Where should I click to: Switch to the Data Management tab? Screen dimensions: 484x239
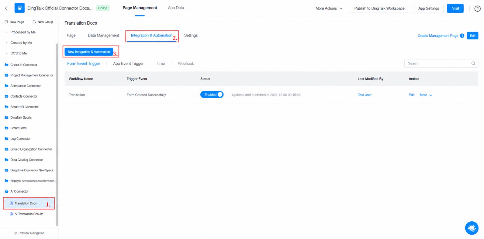[103, 35]
